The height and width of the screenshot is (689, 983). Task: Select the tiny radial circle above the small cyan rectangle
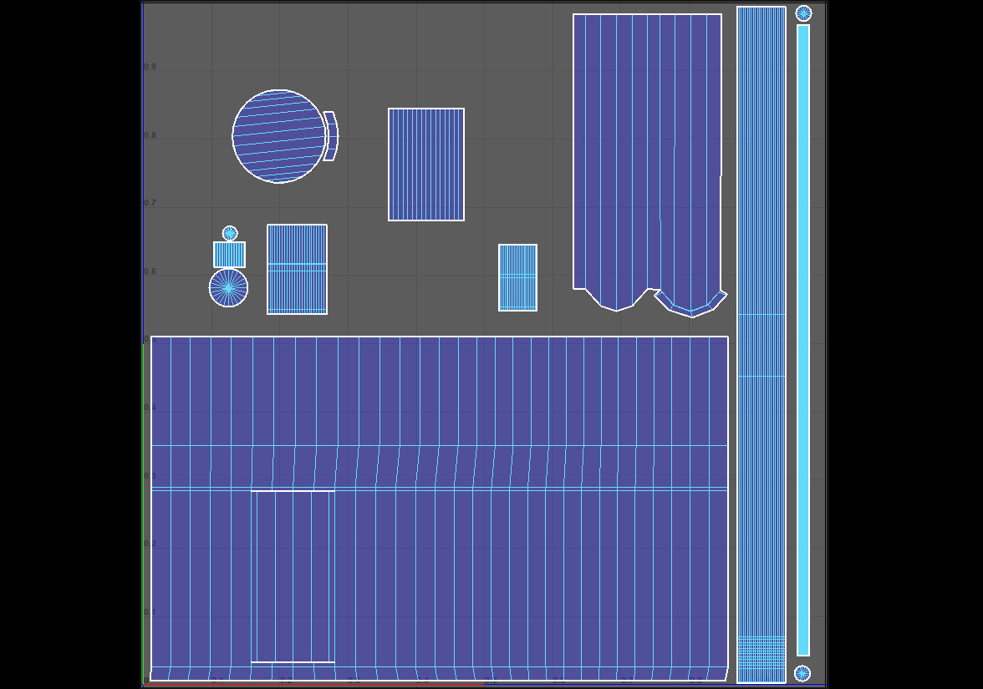point(230,233)
